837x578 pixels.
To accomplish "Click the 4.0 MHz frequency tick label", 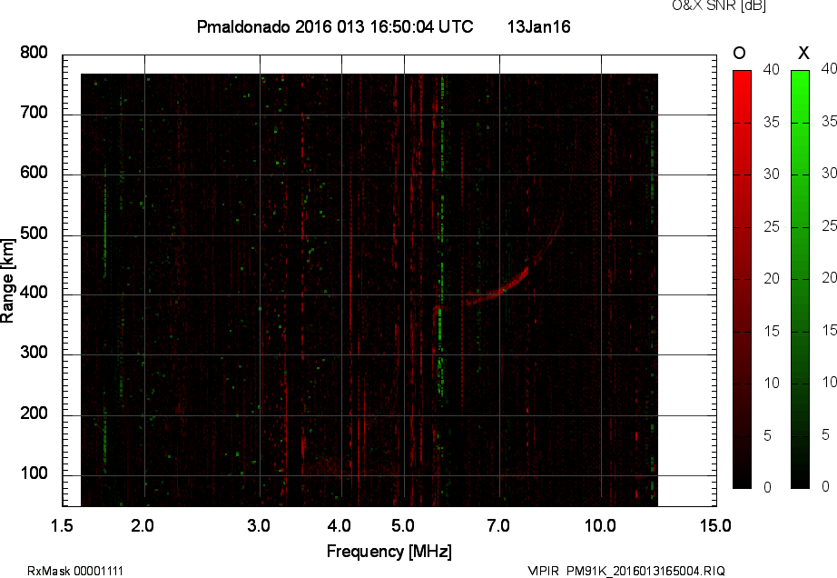I will (x=339, y=525).
